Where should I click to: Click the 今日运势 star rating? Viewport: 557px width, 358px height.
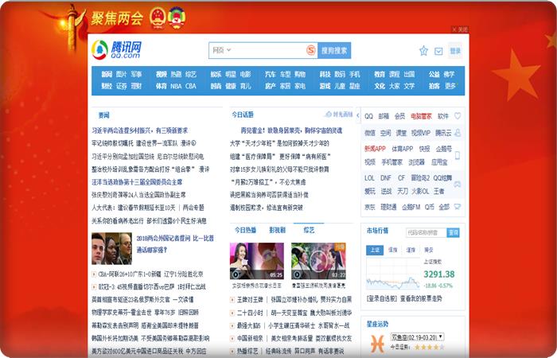pos(430,347)
